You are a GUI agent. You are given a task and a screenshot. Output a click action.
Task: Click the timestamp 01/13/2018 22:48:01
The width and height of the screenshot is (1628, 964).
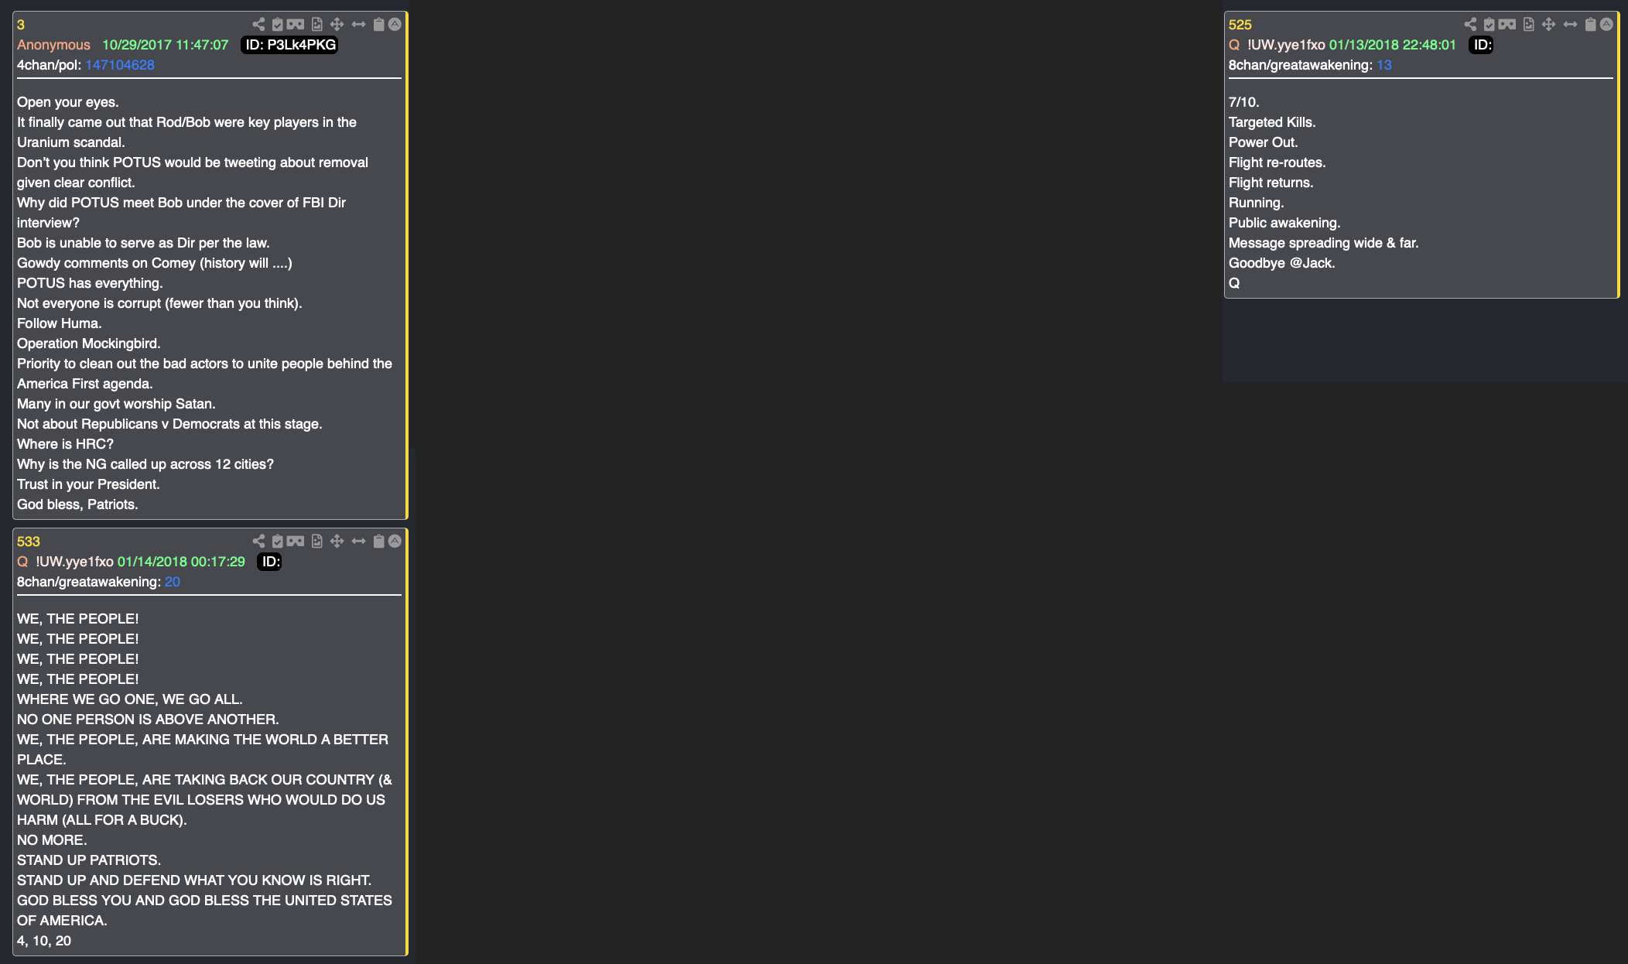click(x=1393, y=45)
